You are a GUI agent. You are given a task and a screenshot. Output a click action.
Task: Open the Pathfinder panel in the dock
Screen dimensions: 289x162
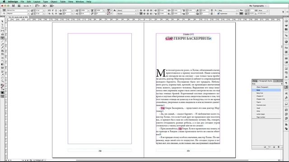[x=286, y=129]
